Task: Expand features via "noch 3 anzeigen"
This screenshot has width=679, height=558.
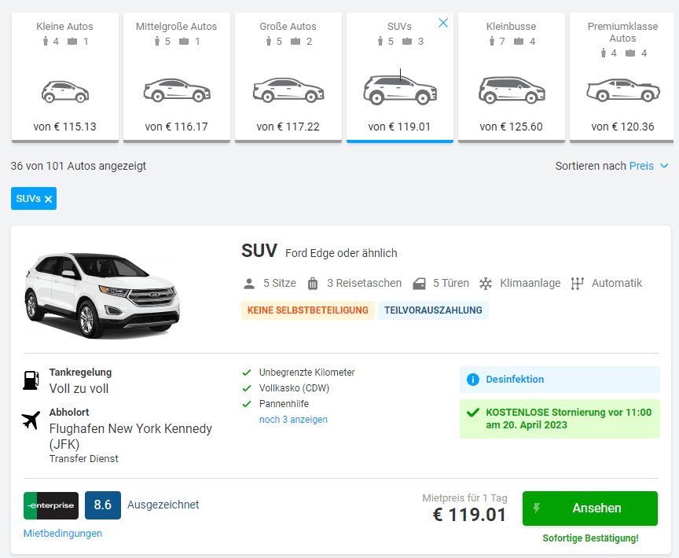Action: pos(293,420)
